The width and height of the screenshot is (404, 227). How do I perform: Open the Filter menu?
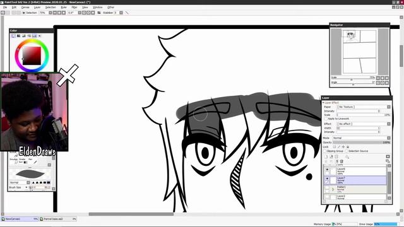[74, 7]
